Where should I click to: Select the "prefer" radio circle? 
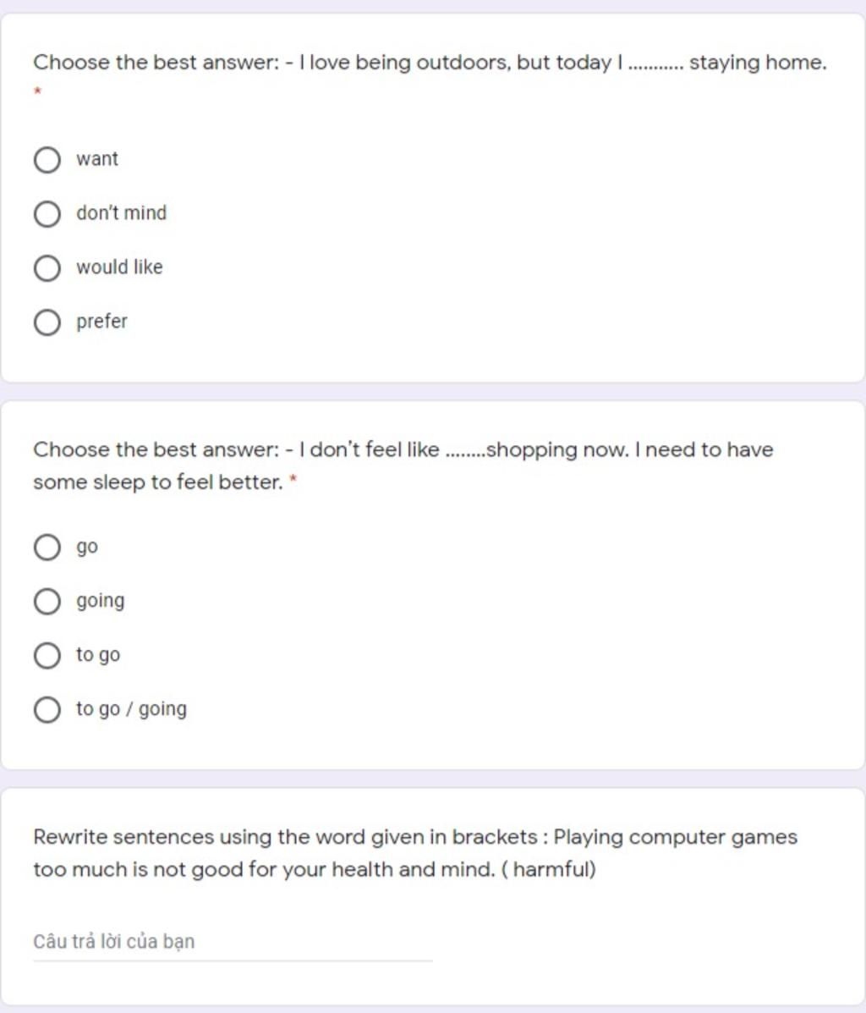point(47,322)
